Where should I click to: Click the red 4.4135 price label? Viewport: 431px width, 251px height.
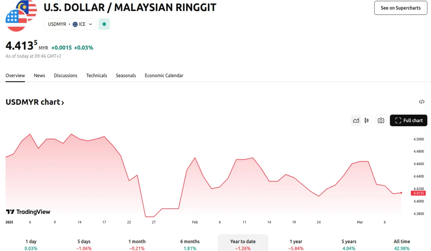pos(419,193)
